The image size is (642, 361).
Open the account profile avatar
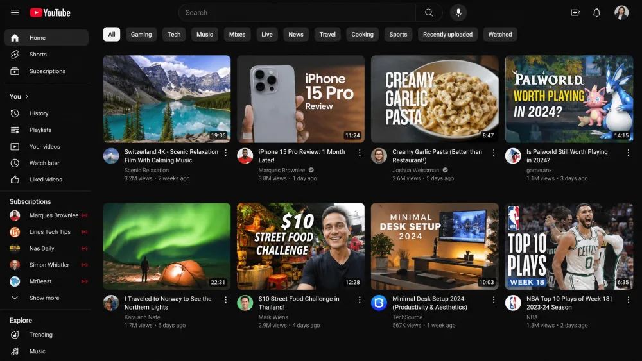(621, 13)
